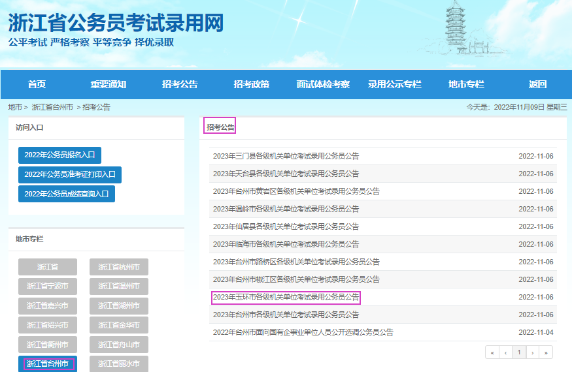Open 录用公示专栏 from the navigation bar

point(394,84)
